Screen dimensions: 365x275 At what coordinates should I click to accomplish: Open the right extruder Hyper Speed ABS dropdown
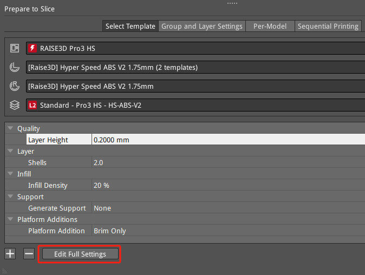195,86
